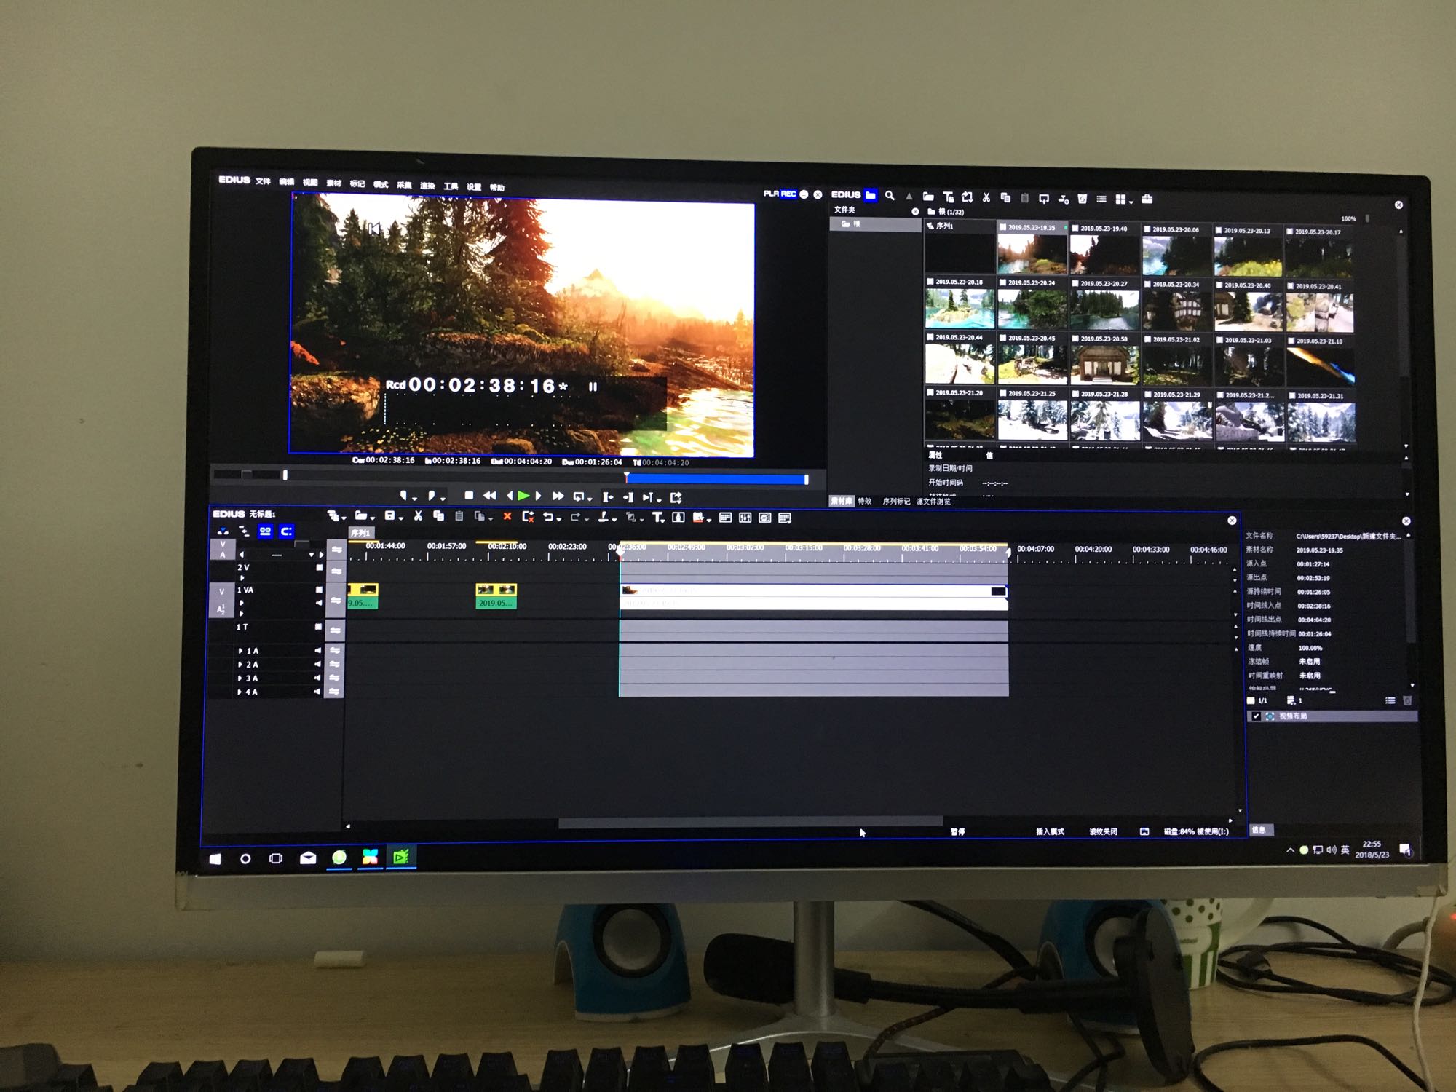Click the green Play button

[523, 496]
